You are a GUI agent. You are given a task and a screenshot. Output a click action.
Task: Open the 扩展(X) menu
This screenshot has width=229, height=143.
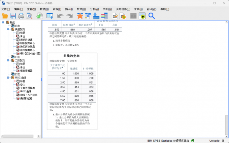pos(138,9)
